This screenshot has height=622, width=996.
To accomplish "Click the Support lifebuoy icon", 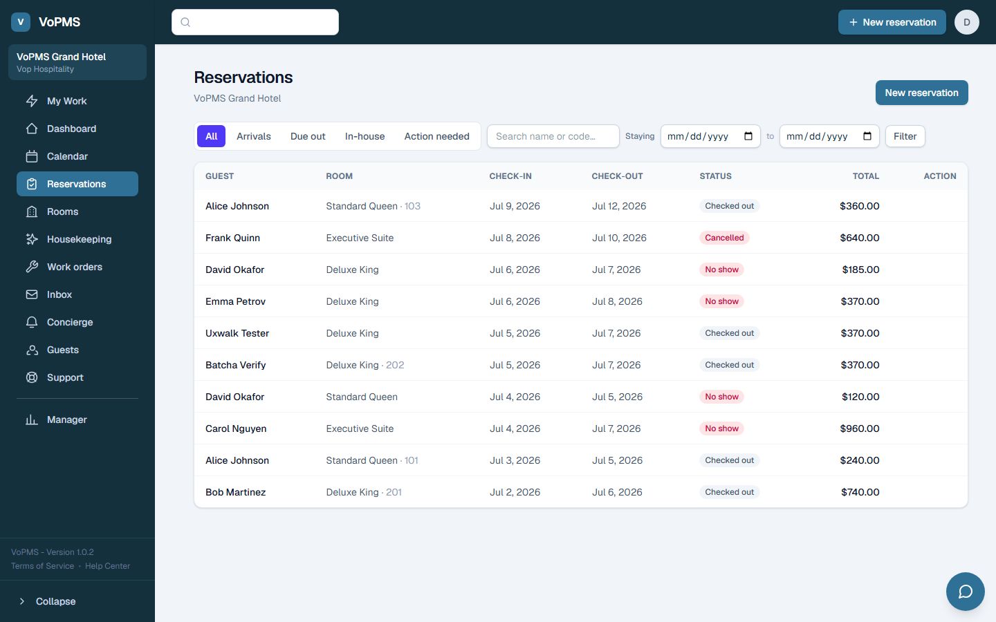I will pyautogui.click(x=32, y=377).
